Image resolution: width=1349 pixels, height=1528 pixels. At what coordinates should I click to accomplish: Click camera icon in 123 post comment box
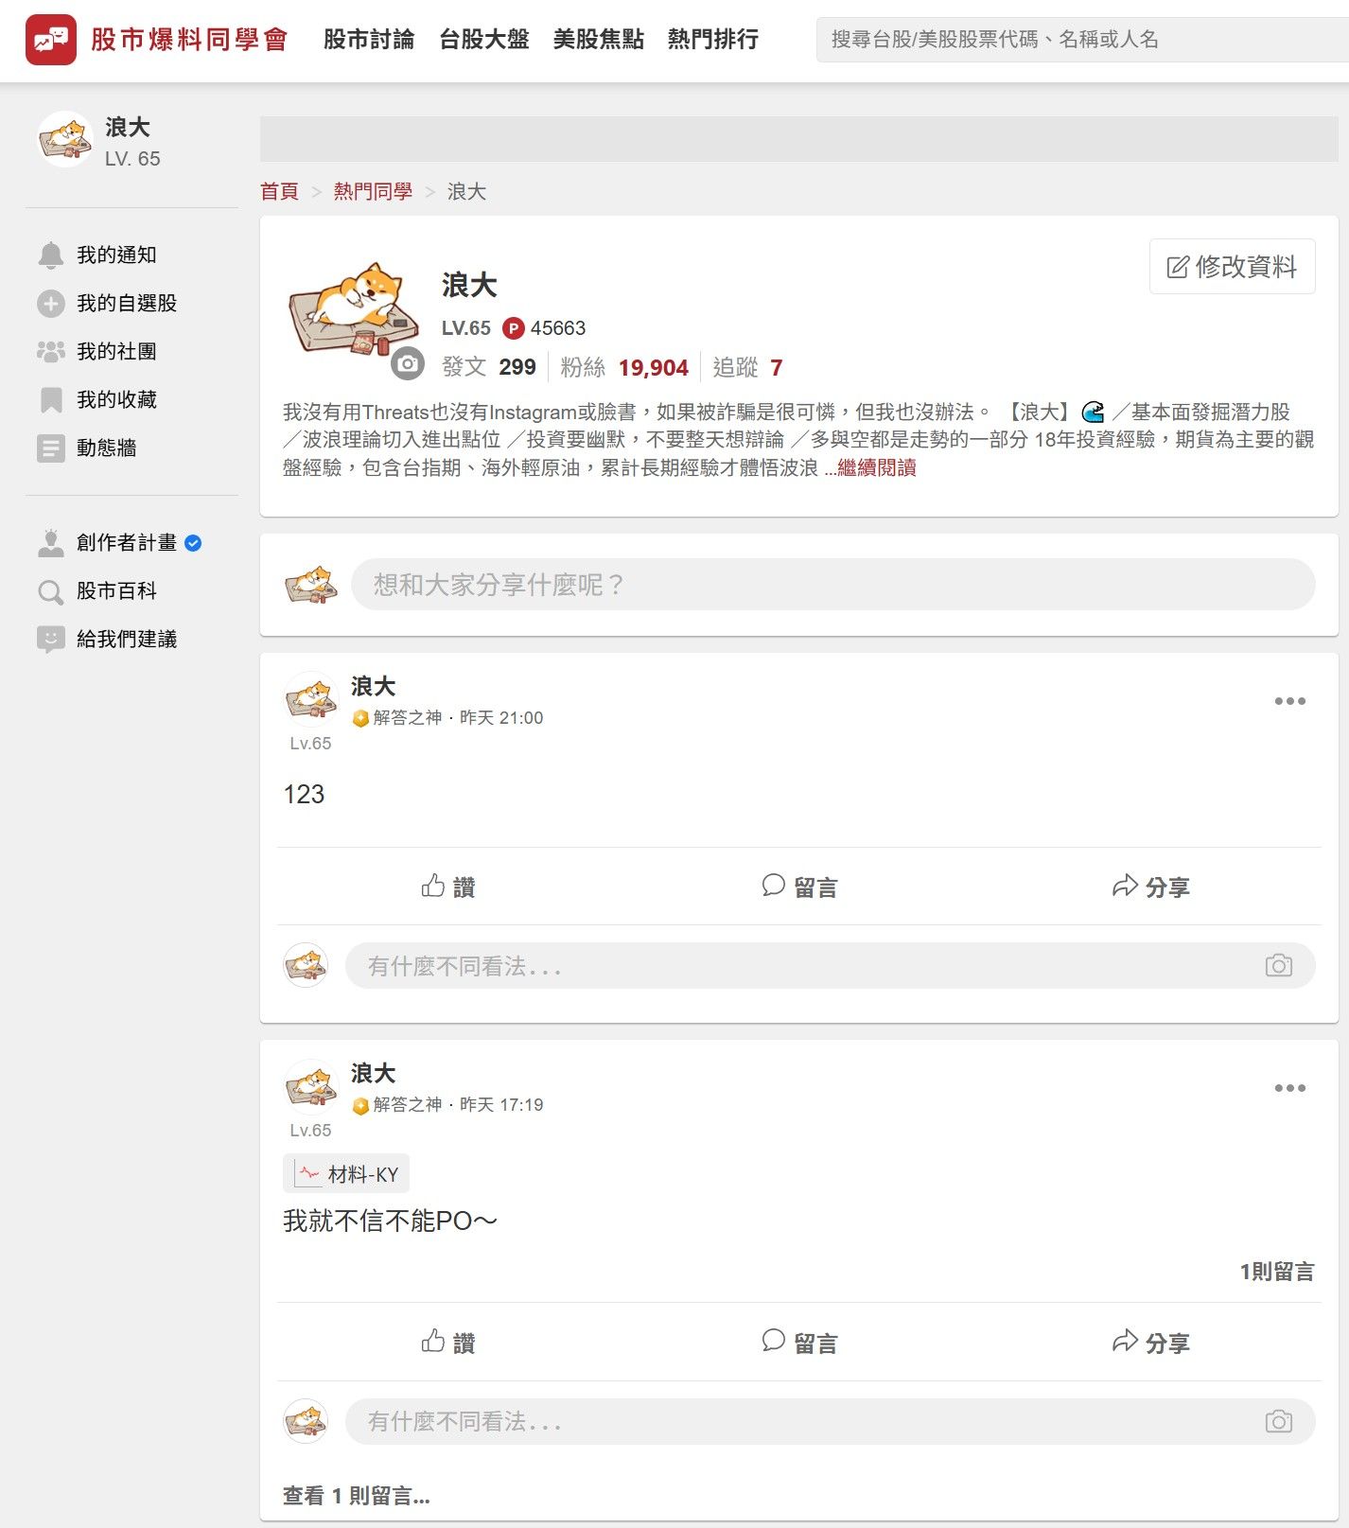(1278, 966)
